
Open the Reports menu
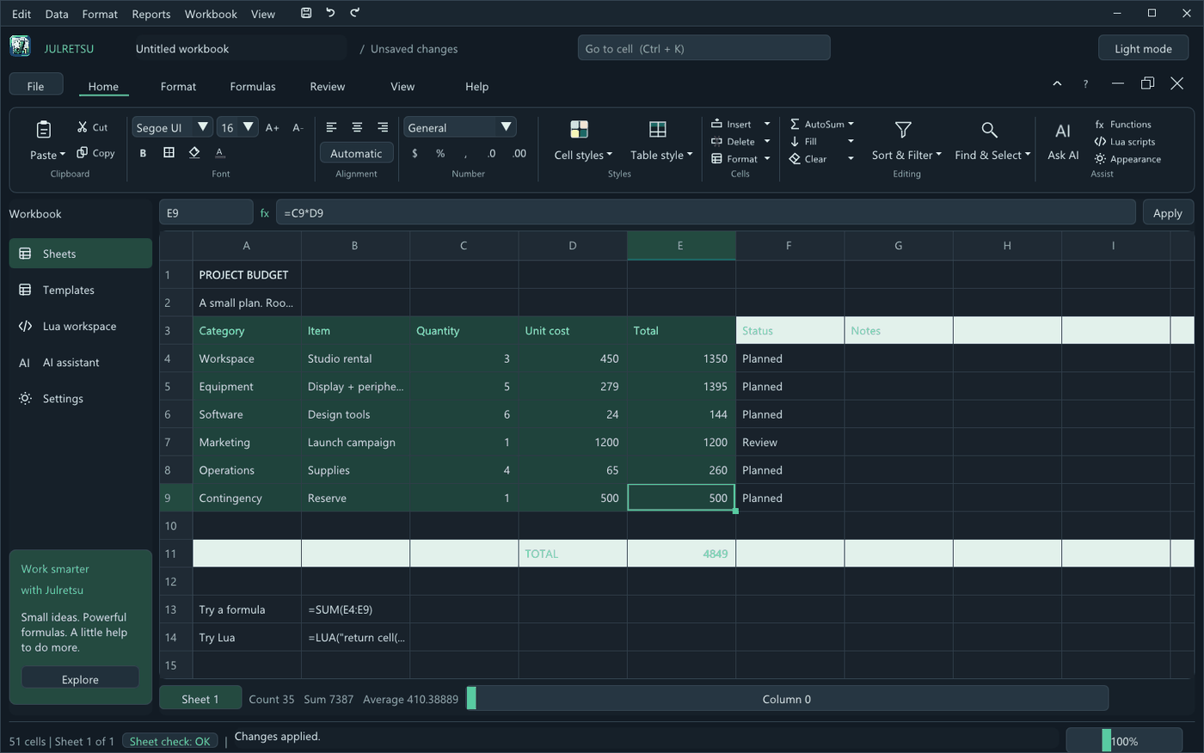pos(151,14)
